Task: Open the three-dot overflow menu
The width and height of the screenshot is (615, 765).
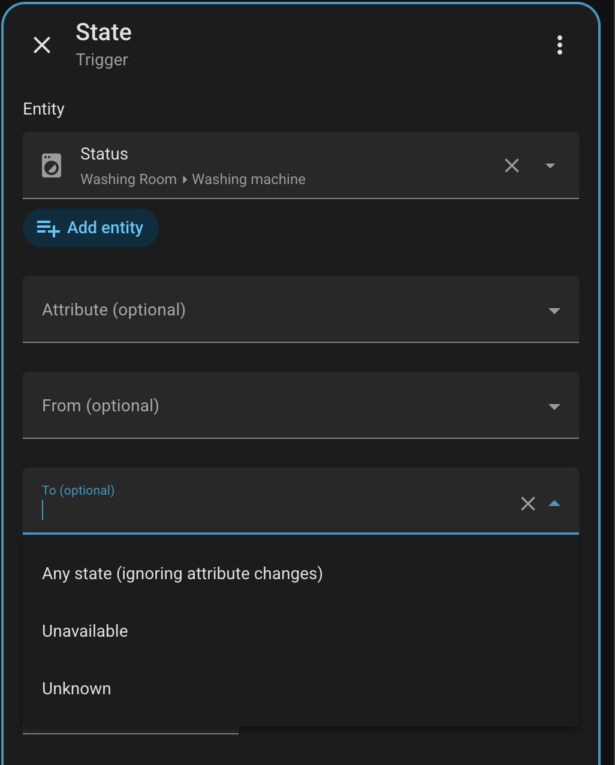Action: [559, 45]
